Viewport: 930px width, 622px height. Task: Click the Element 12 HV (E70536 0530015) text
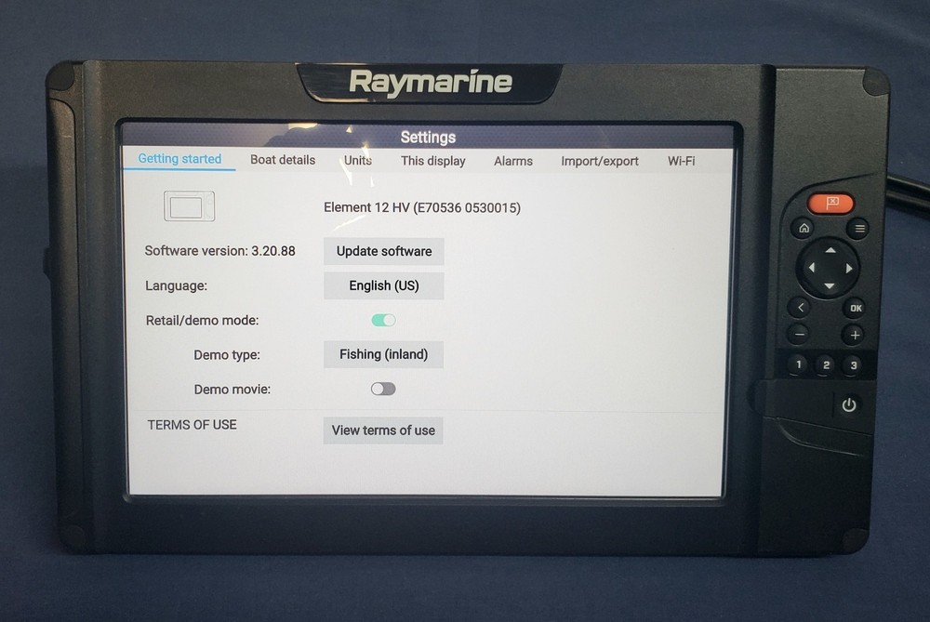421,207
